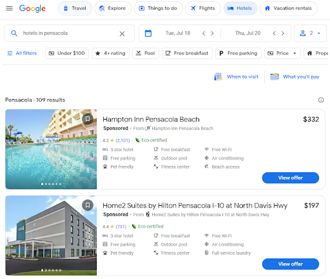The height and width of the screenshot is (279, 330).
Task: Click the hotels in pensacola search field
Action: click(69, 33)
